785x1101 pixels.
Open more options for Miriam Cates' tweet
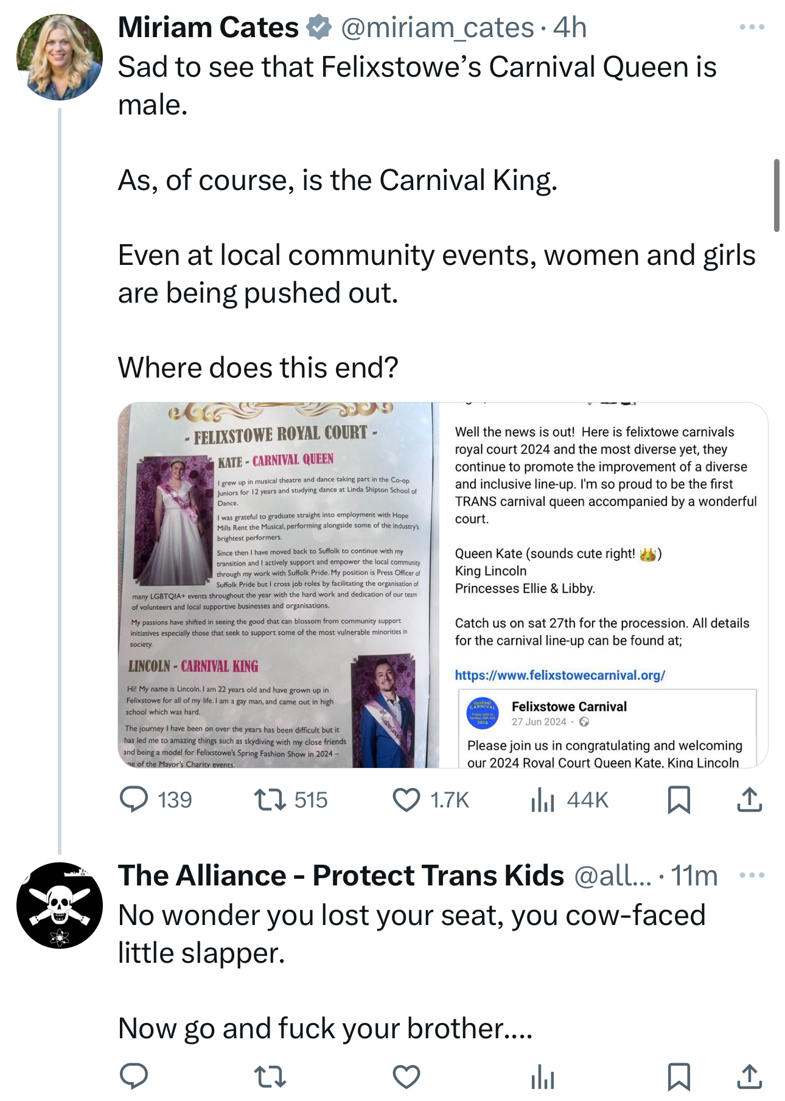tap(752, 27)
